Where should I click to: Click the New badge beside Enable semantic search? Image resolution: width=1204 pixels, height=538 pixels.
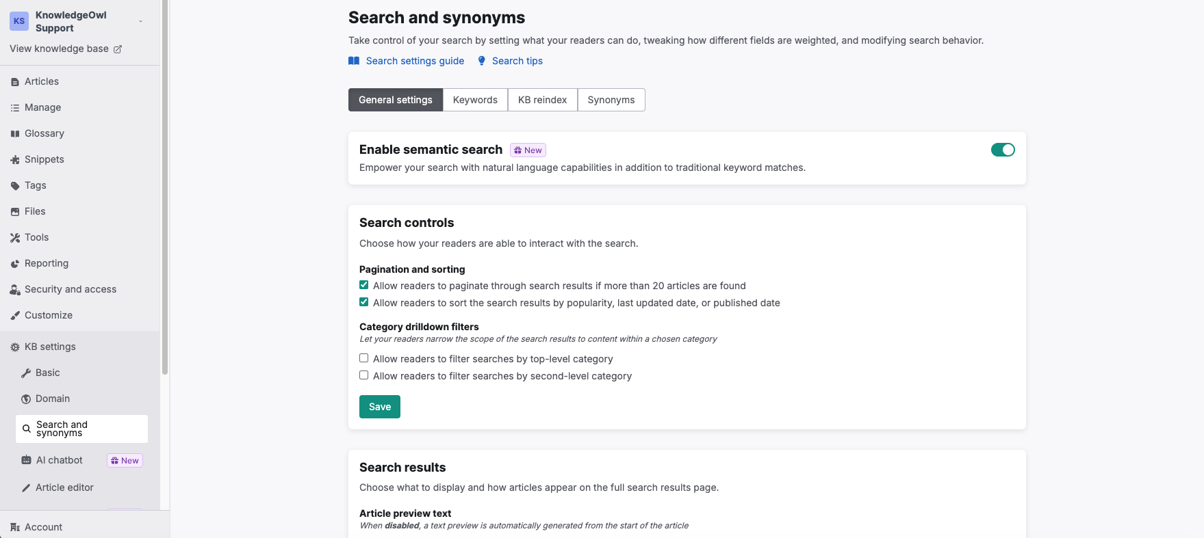528,150
